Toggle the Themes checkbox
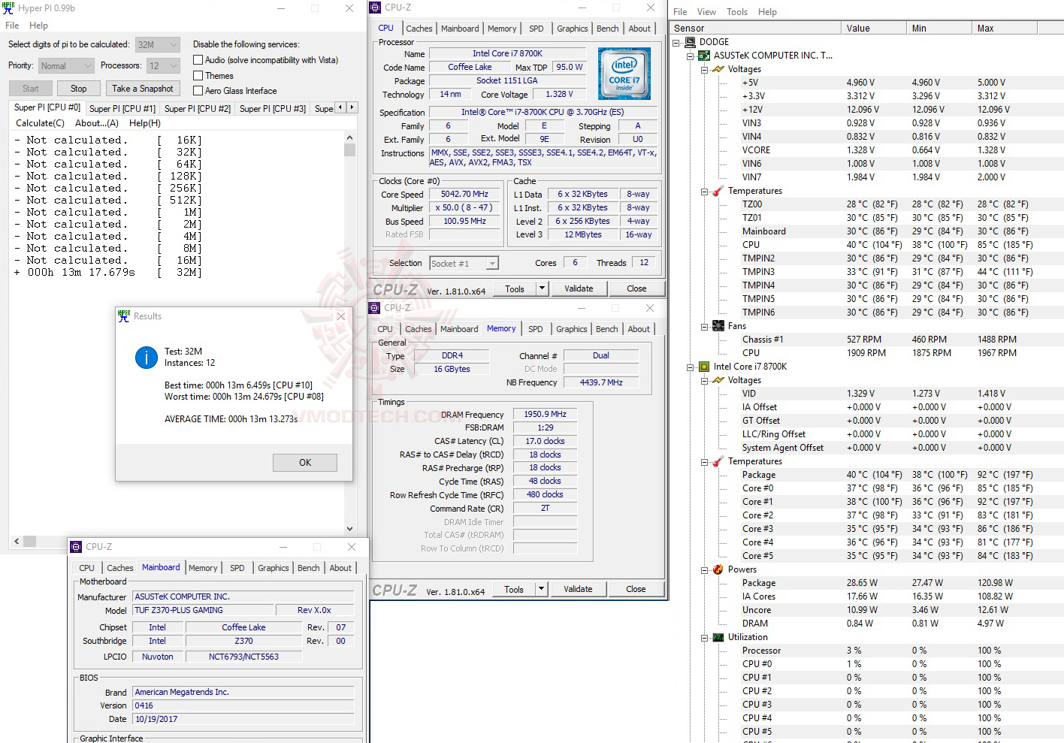The height and width of the screenshot is (743, 1064). [x=198, y=76]
